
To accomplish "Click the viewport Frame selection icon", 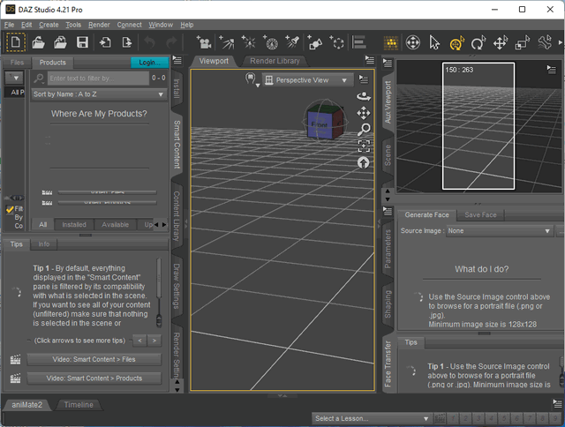I will 364,146.
